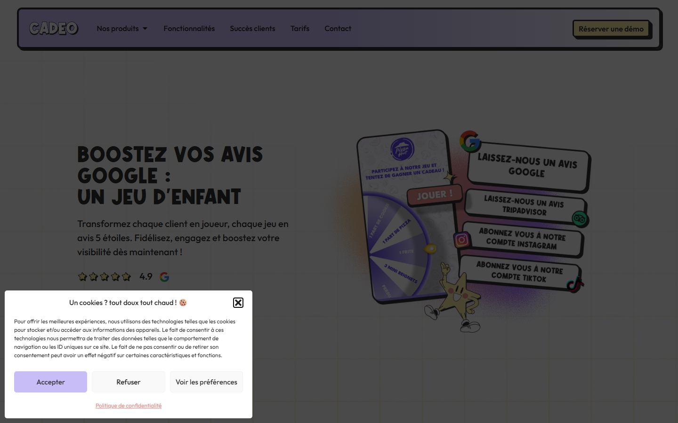
Task: Click the Pizza Hut logo on phone mockup
Action: coord(403,149)
